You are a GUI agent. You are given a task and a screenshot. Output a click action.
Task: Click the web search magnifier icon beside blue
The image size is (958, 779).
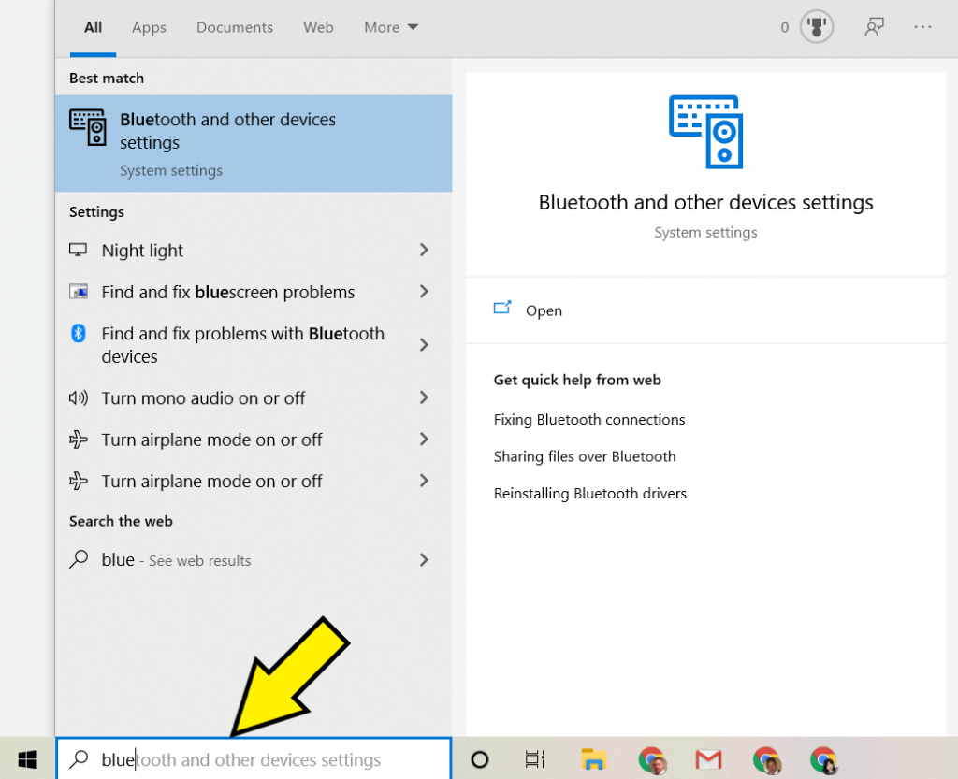(x=79, y=559)
